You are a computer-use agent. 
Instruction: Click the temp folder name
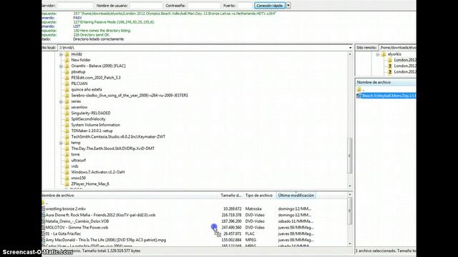76,143
